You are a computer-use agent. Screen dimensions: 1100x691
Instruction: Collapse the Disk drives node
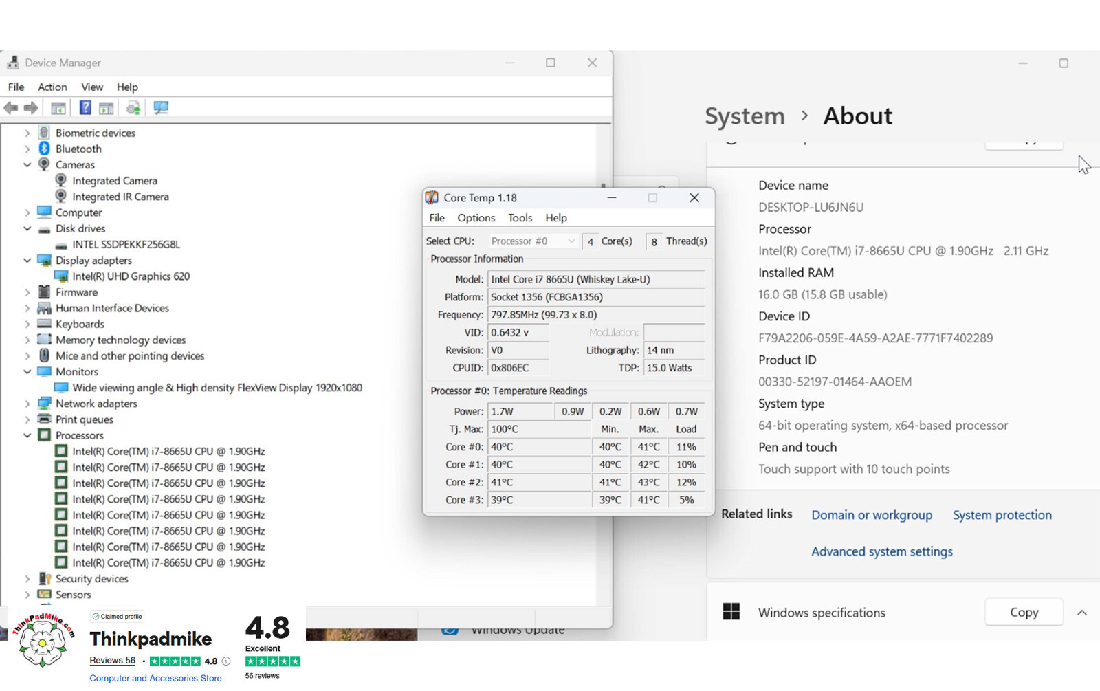coord(27,228)
